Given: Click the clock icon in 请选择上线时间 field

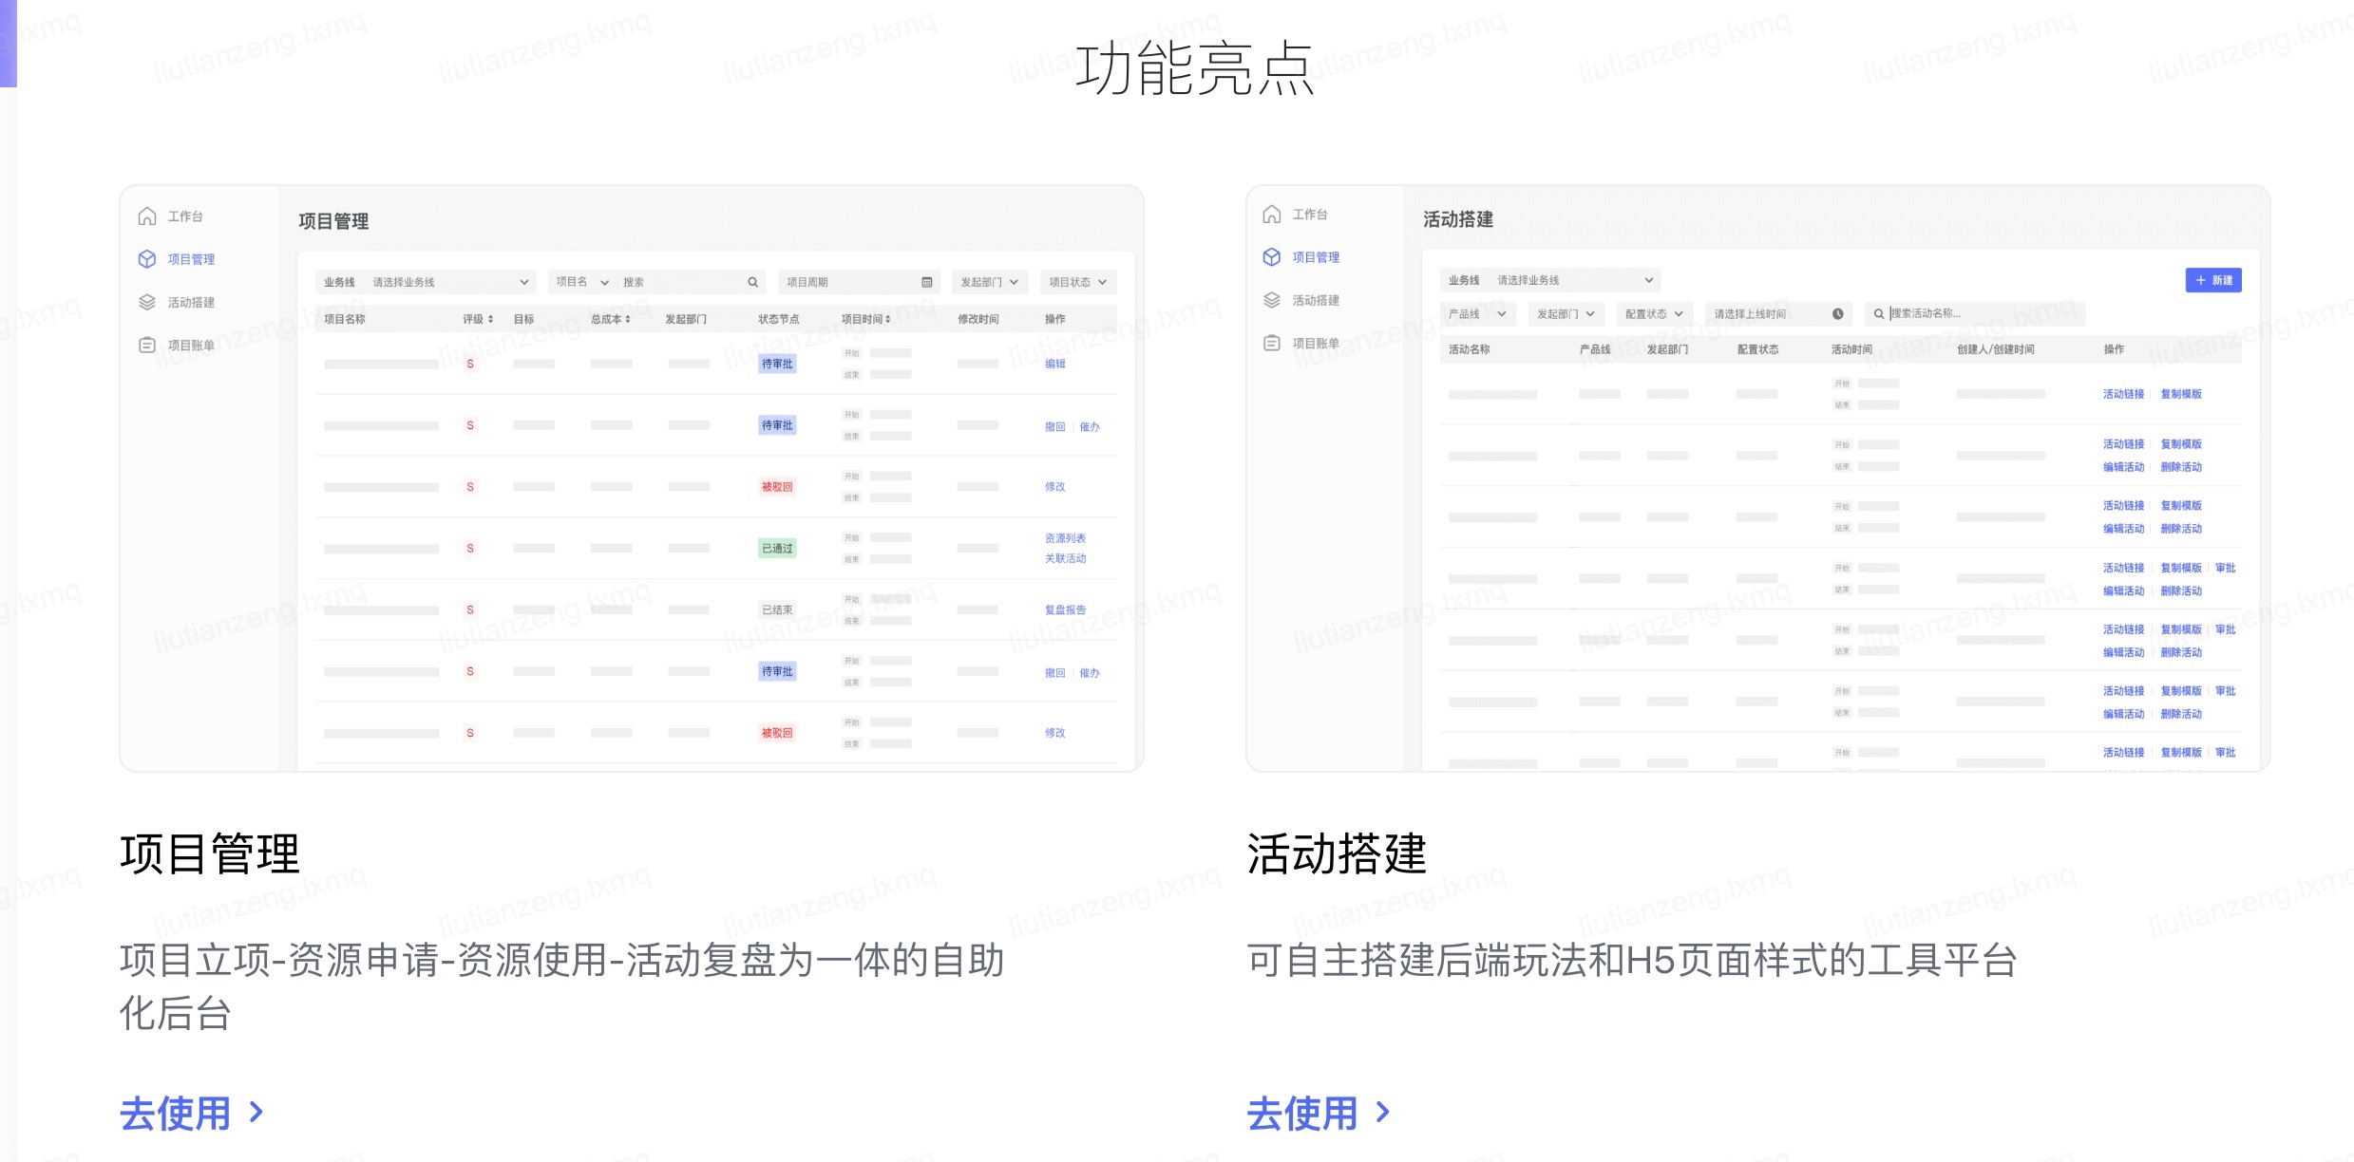Looking at the screenshot, I should [x=1838, y=314].
